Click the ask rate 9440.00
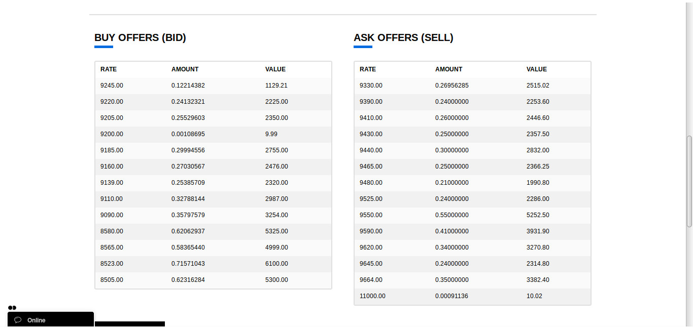 point(371,150)
